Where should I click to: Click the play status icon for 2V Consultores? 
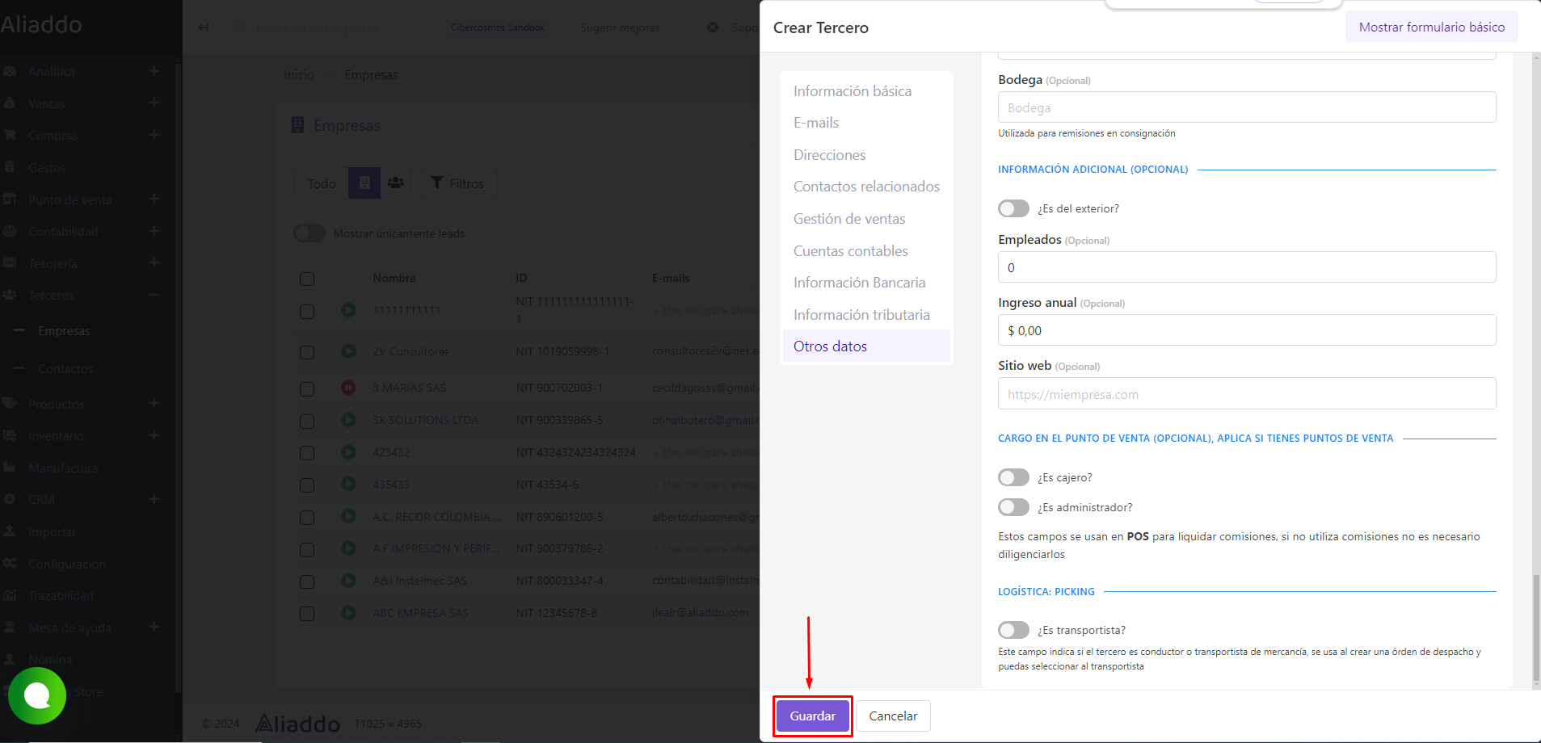(x=348, y=351)
